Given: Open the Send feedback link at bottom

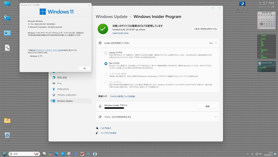Looking at the screenshot, I should pos(108,133).
